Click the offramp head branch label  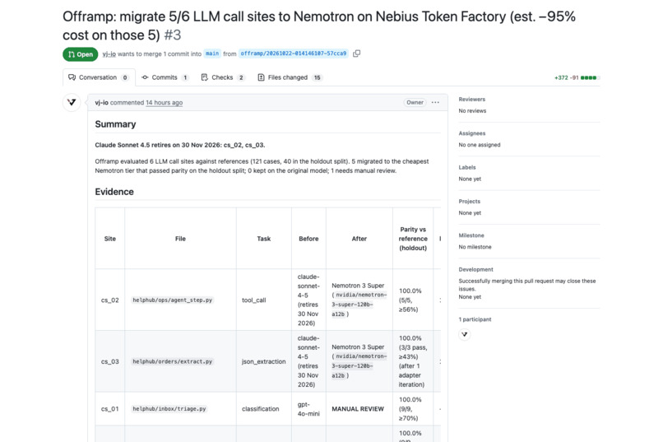pos(294,54)
